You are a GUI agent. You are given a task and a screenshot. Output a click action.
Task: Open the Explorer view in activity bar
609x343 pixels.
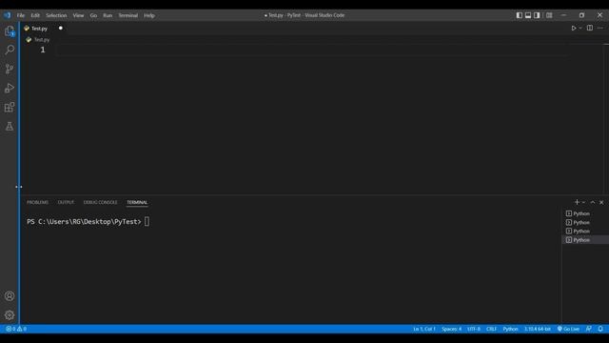pyautogui.click(x=10, y=31)
